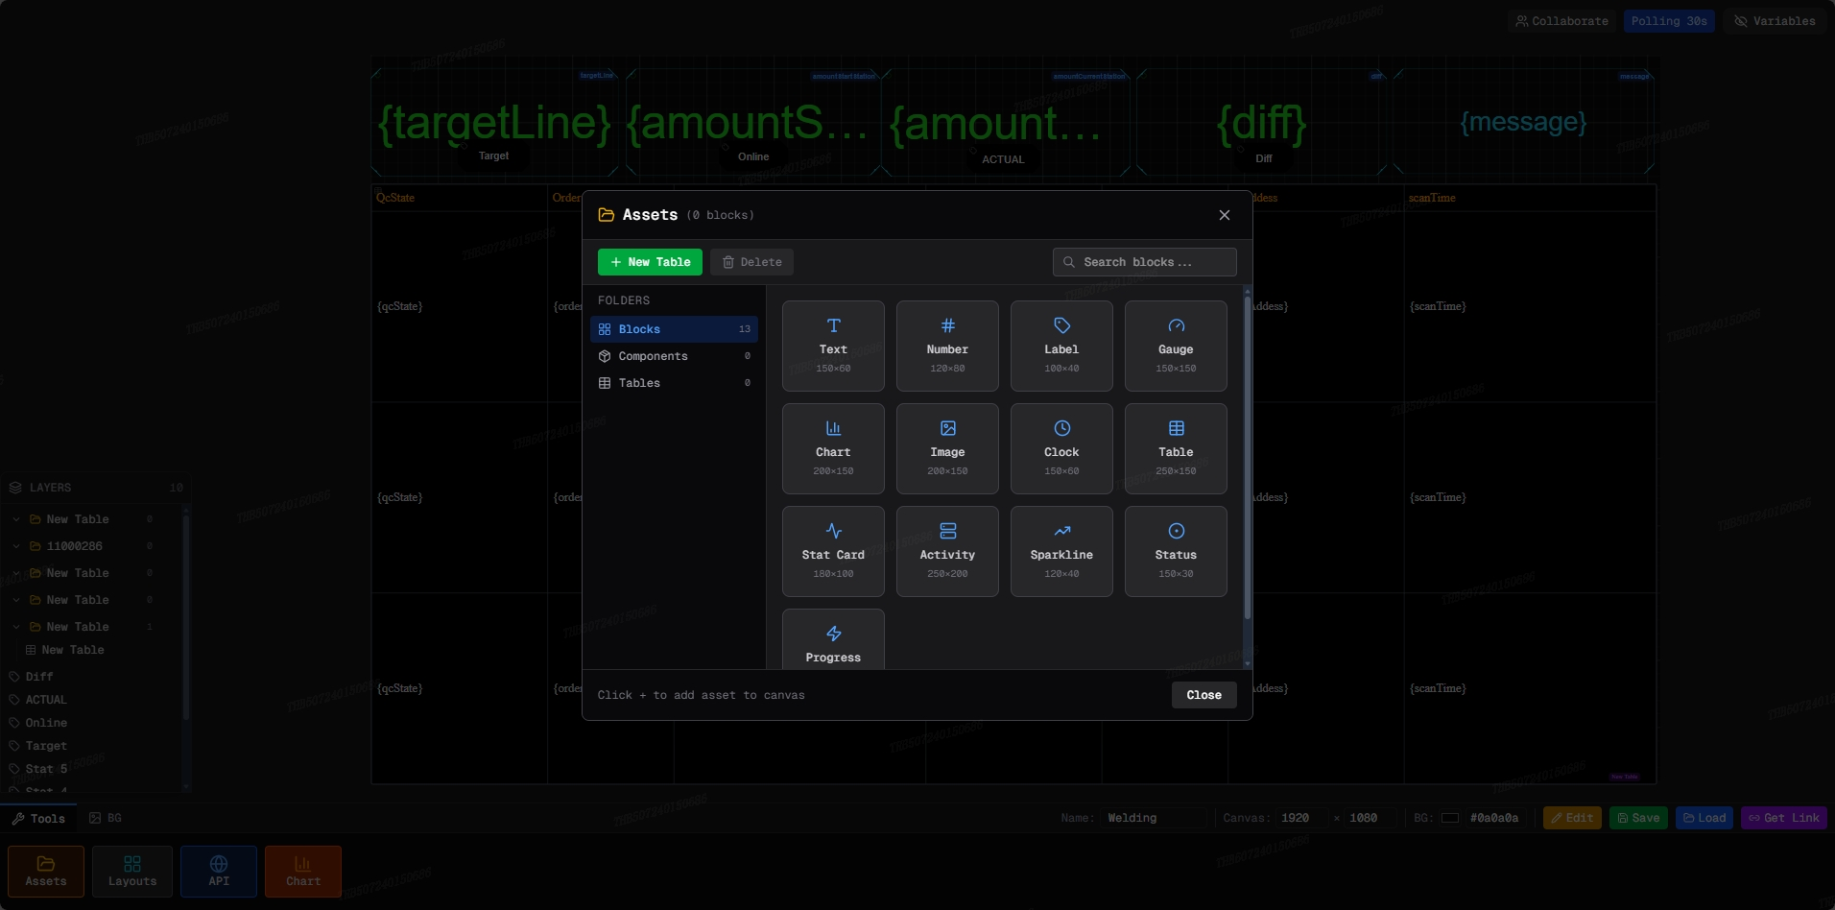1835x910 pixels.
Task: Open the Collaborate option
Action: (x=1561, y=21)
